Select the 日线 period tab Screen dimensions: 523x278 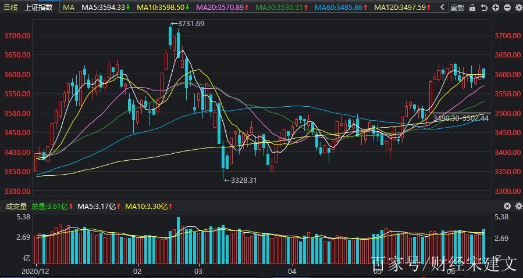coord(11,8)
